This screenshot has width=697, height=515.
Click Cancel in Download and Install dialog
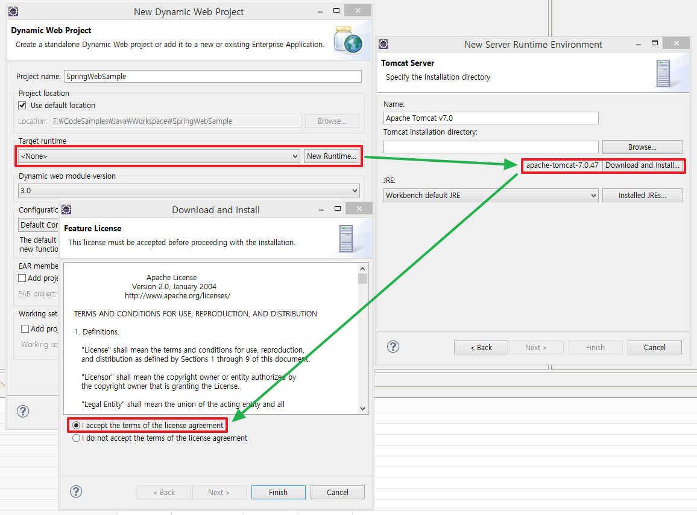pyautogui.click(x=338, y=492)
